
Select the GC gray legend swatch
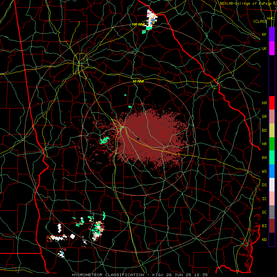click(272, 212)
